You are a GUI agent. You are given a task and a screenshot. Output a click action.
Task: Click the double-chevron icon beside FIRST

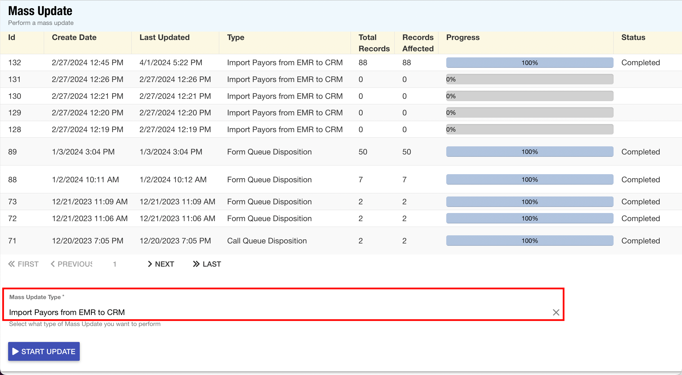[x=12, y=264]
